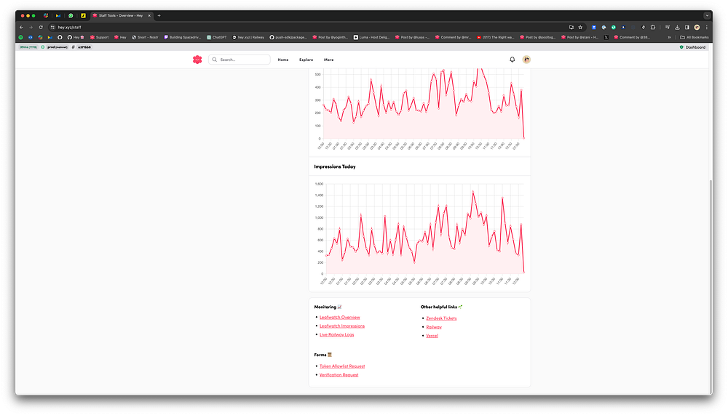This screenshot has width=728, height=415.
Task: Expand the tab search chevron in title bar
Action: (707, 15)
